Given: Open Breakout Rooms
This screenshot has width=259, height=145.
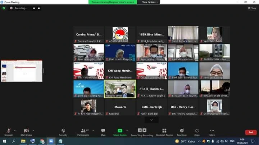Looking at the screenshot, I should (164, 131).
